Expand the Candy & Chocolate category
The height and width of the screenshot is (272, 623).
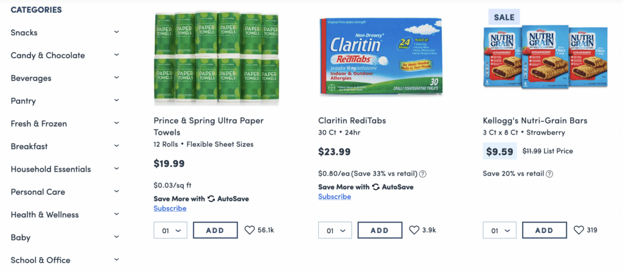tap(116, 55)
